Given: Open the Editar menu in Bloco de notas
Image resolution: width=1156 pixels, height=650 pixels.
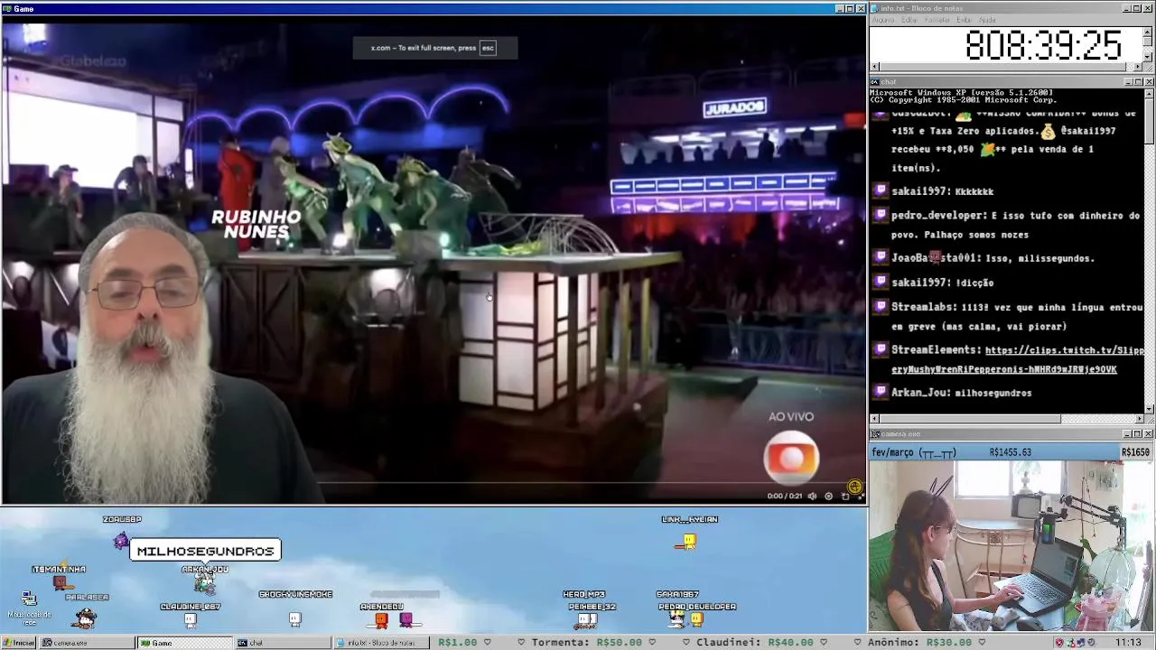Looking at the screenshot, I should click(x=909, y=20).
